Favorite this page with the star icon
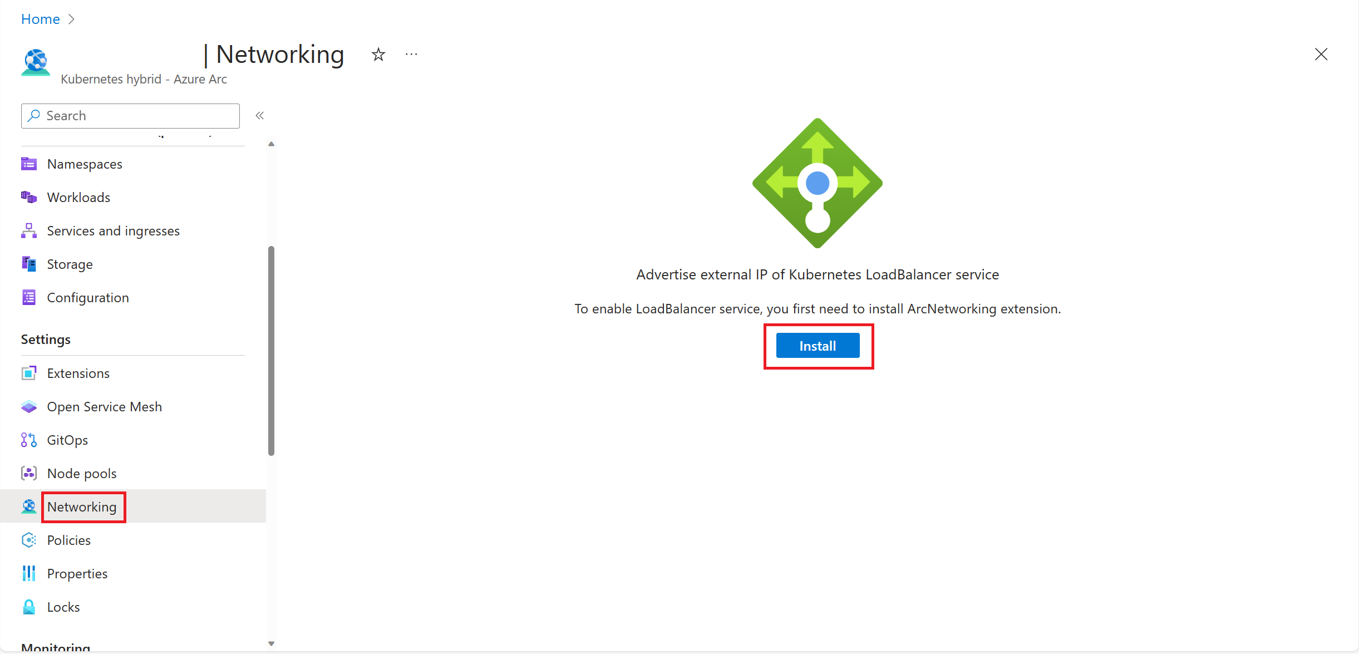 coord(378,55)
